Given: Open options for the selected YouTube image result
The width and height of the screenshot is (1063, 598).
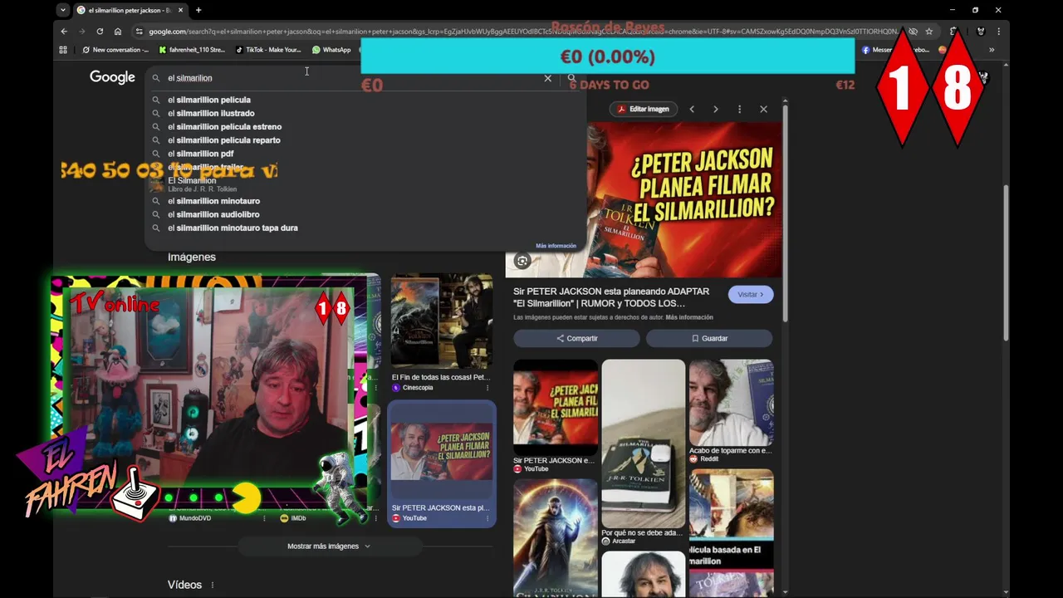Looking at the screenshot, I should point(487,518).
